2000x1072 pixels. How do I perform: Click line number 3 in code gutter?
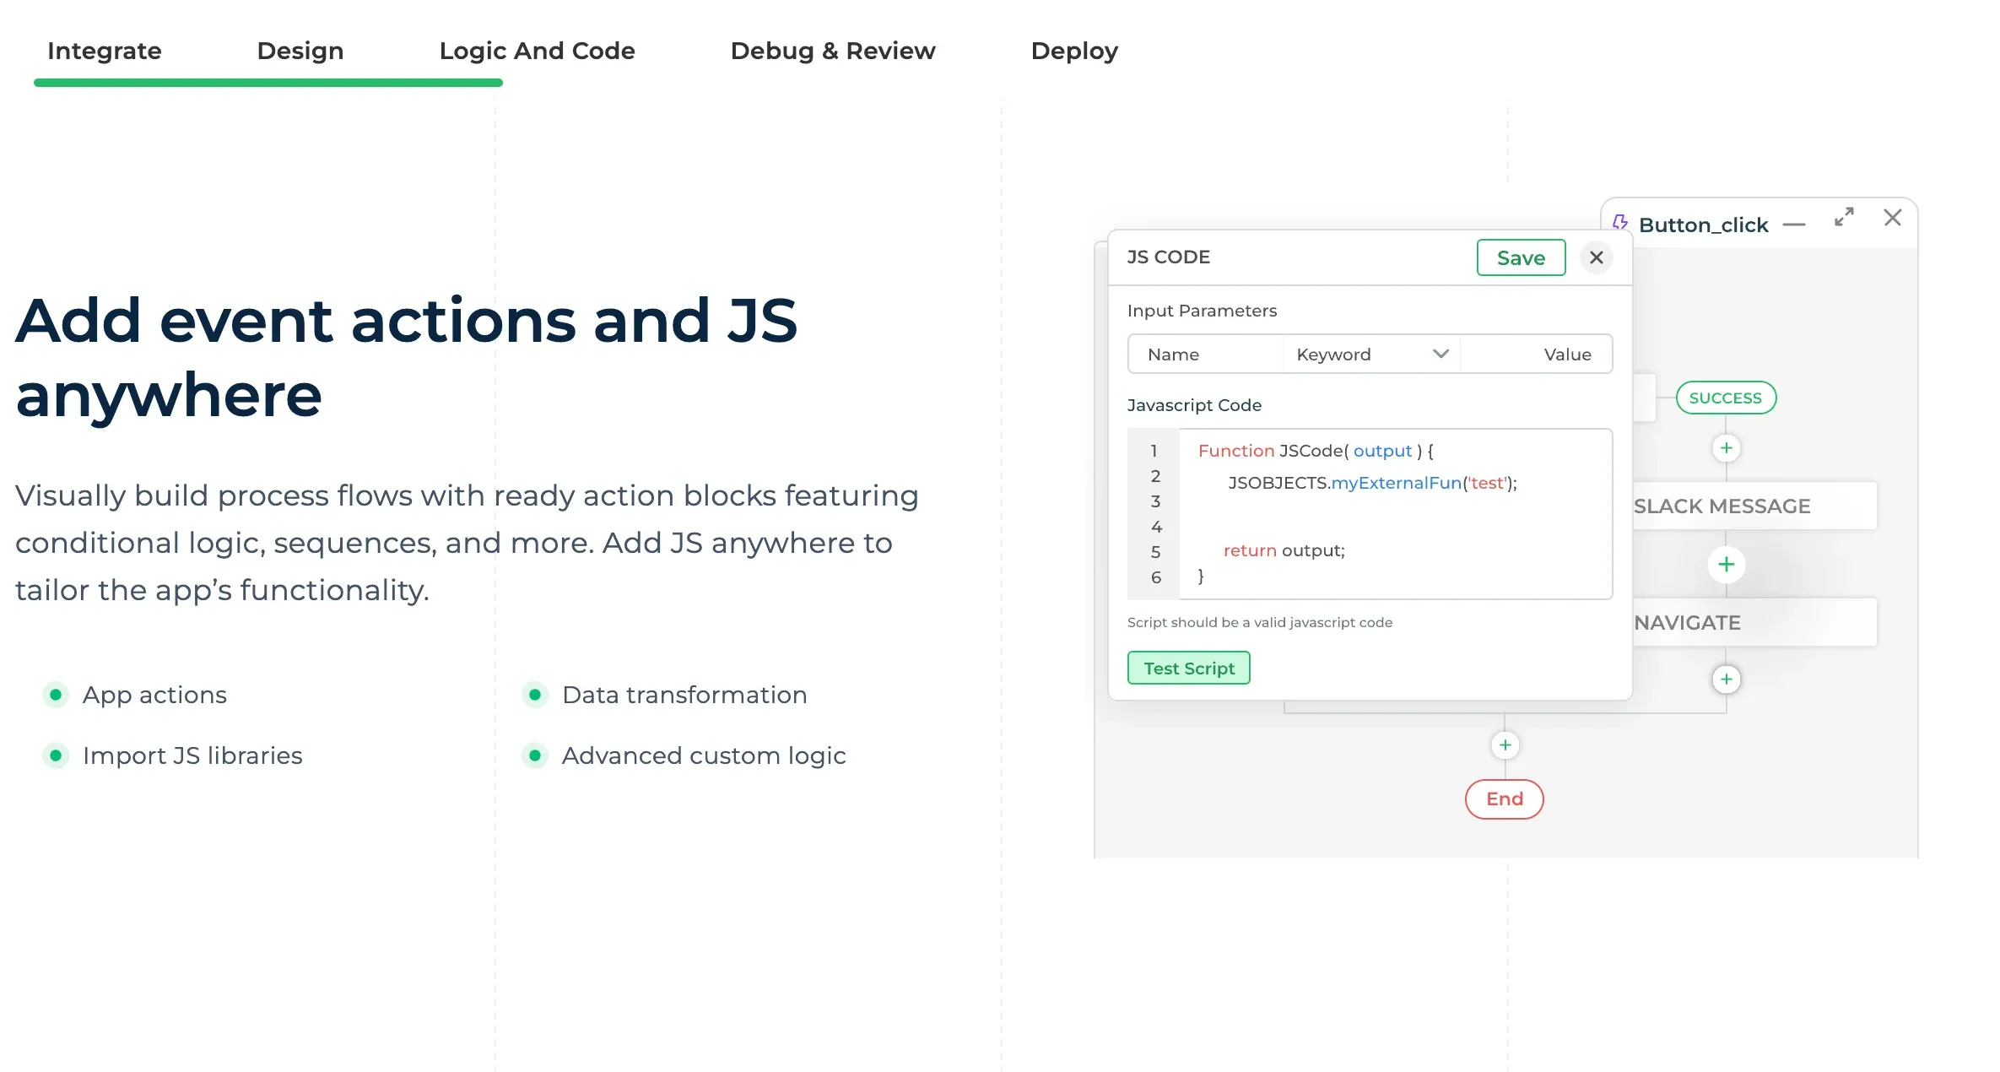(x=1155, y=501)
